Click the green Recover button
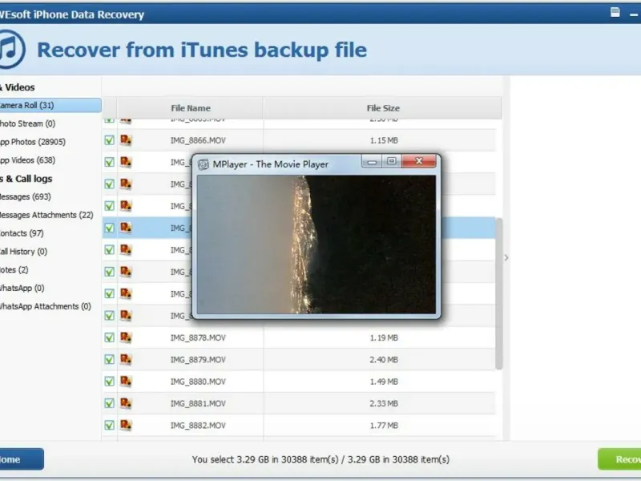641x481 pixels. tap(619, 459)
